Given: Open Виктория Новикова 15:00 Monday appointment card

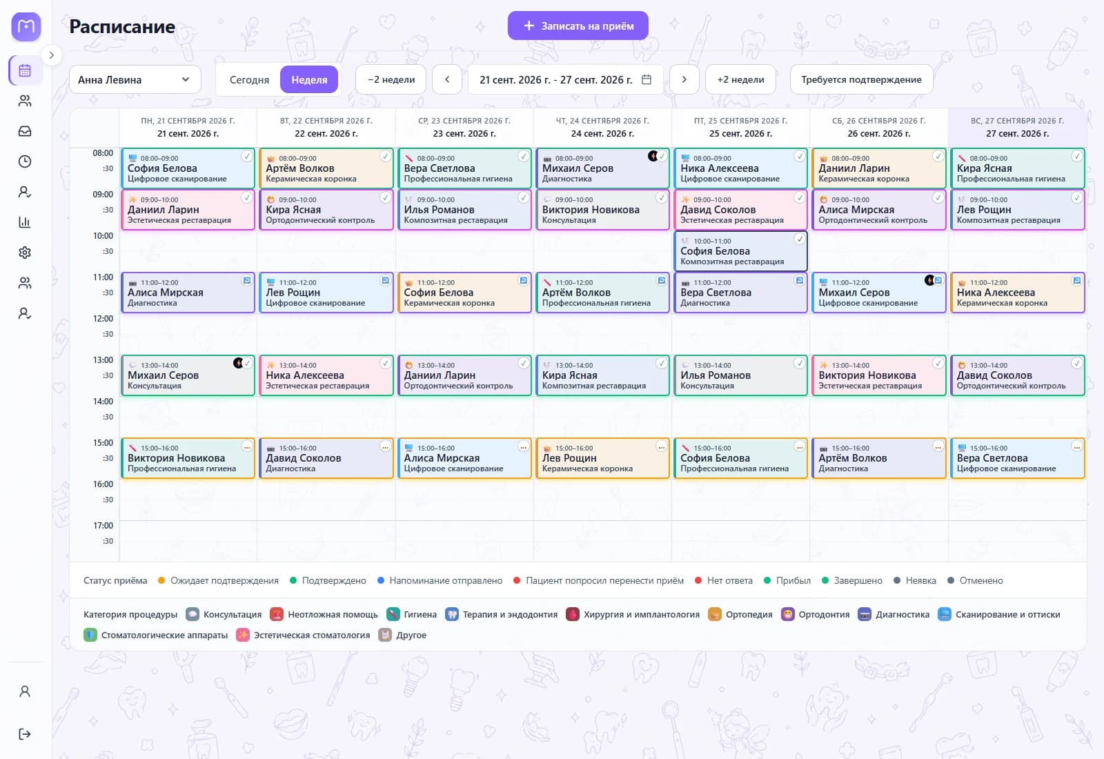Looking at the screenshot, I should (188, 458).
